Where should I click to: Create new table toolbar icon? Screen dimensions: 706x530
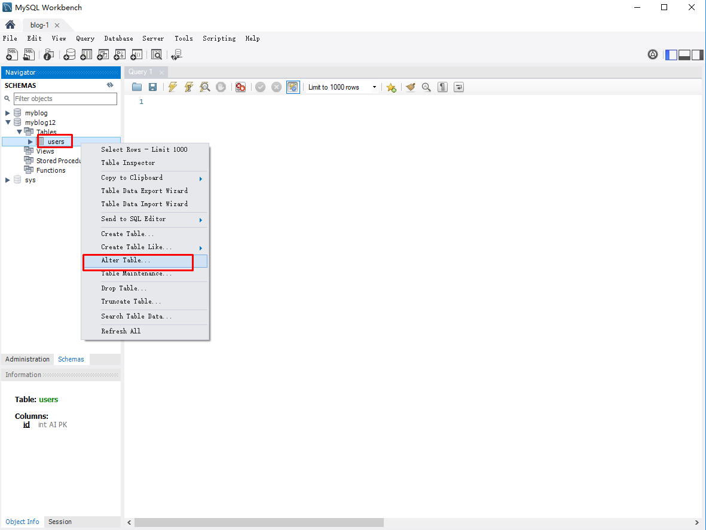[x=86, y=54]
